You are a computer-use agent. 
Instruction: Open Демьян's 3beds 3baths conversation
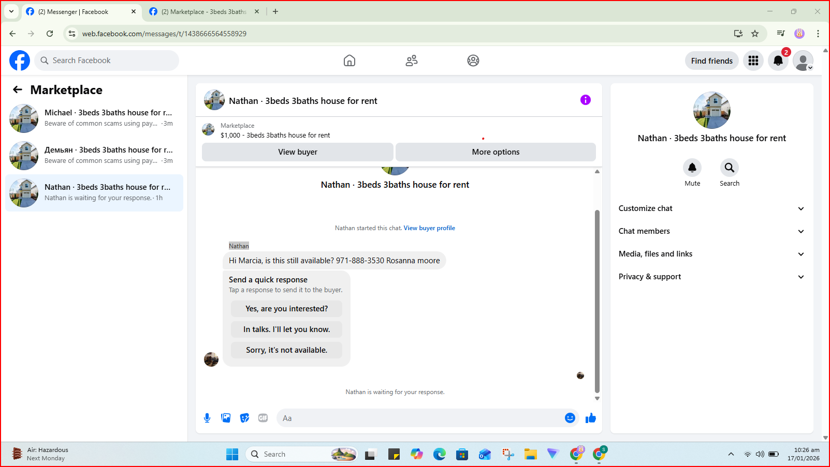click(94, 155)
